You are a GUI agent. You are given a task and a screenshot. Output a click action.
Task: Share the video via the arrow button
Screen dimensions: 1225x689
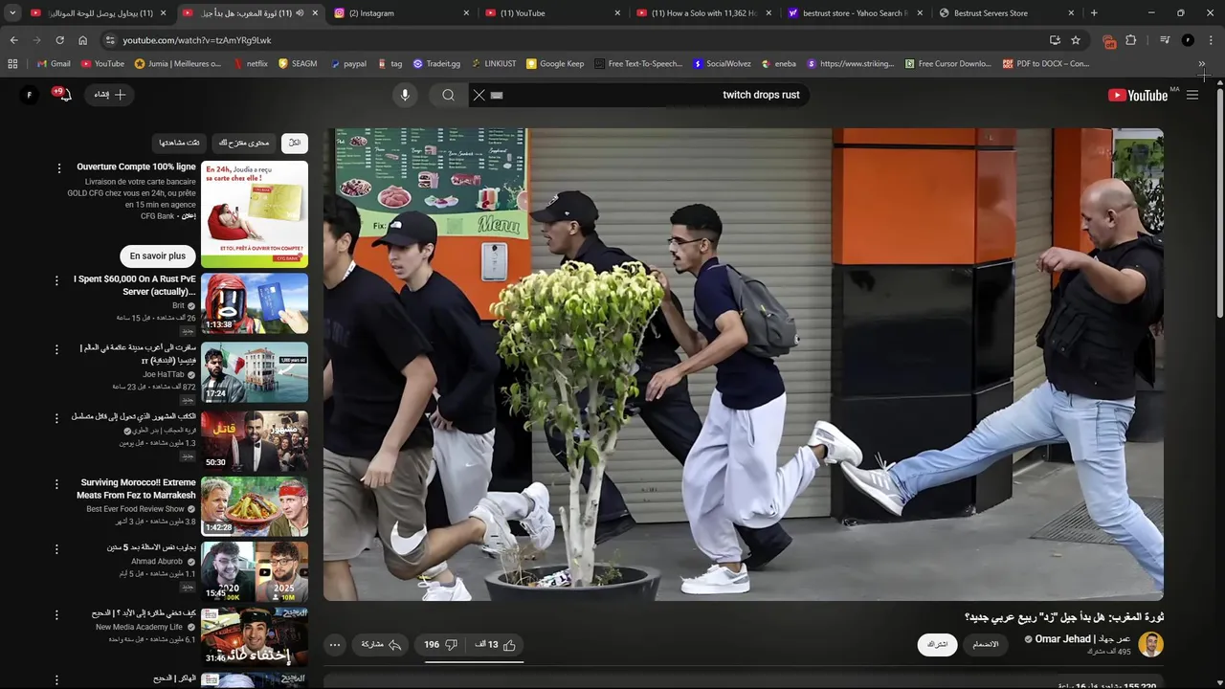[381, 645]
